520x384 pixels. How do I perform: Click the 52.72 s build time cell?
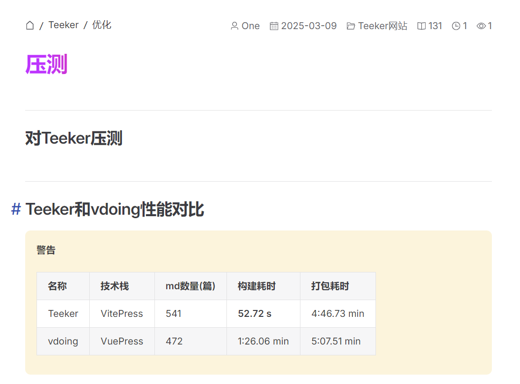pyautogui.click(x=263, y=313)
